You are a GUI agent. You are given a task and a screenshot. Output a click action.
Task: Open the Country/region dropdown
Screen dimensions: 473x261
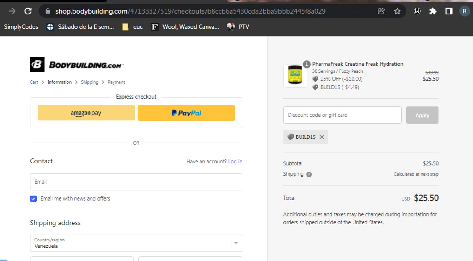coord(136,243)
